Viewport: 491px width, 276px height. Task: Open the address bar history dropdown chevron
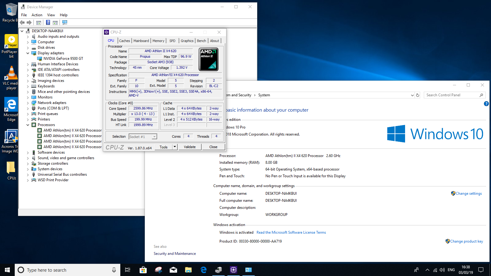click(x=412, y=95)
